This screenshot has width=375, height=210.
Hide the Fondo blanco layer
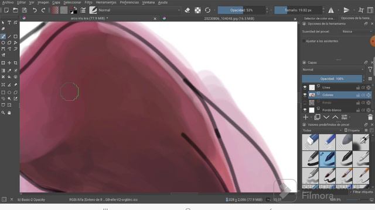pos(305,110)
